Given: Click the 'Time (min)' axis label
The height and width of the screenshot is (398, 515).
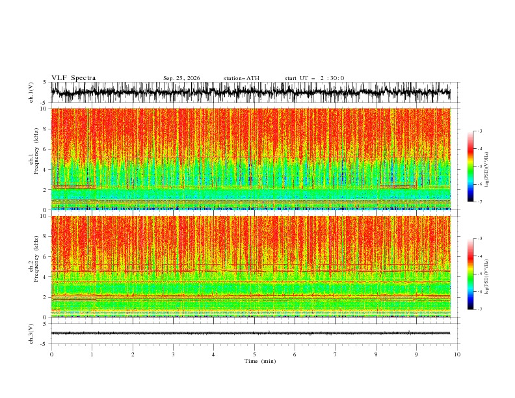Looking at the screenshot, I should pyautogui.click(x=260, y=361).
